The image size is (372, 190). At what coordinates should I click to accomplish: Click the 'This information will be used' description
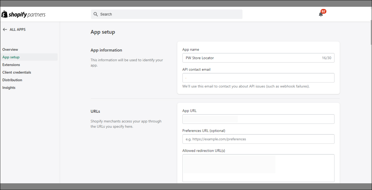[x=127, y=63]
